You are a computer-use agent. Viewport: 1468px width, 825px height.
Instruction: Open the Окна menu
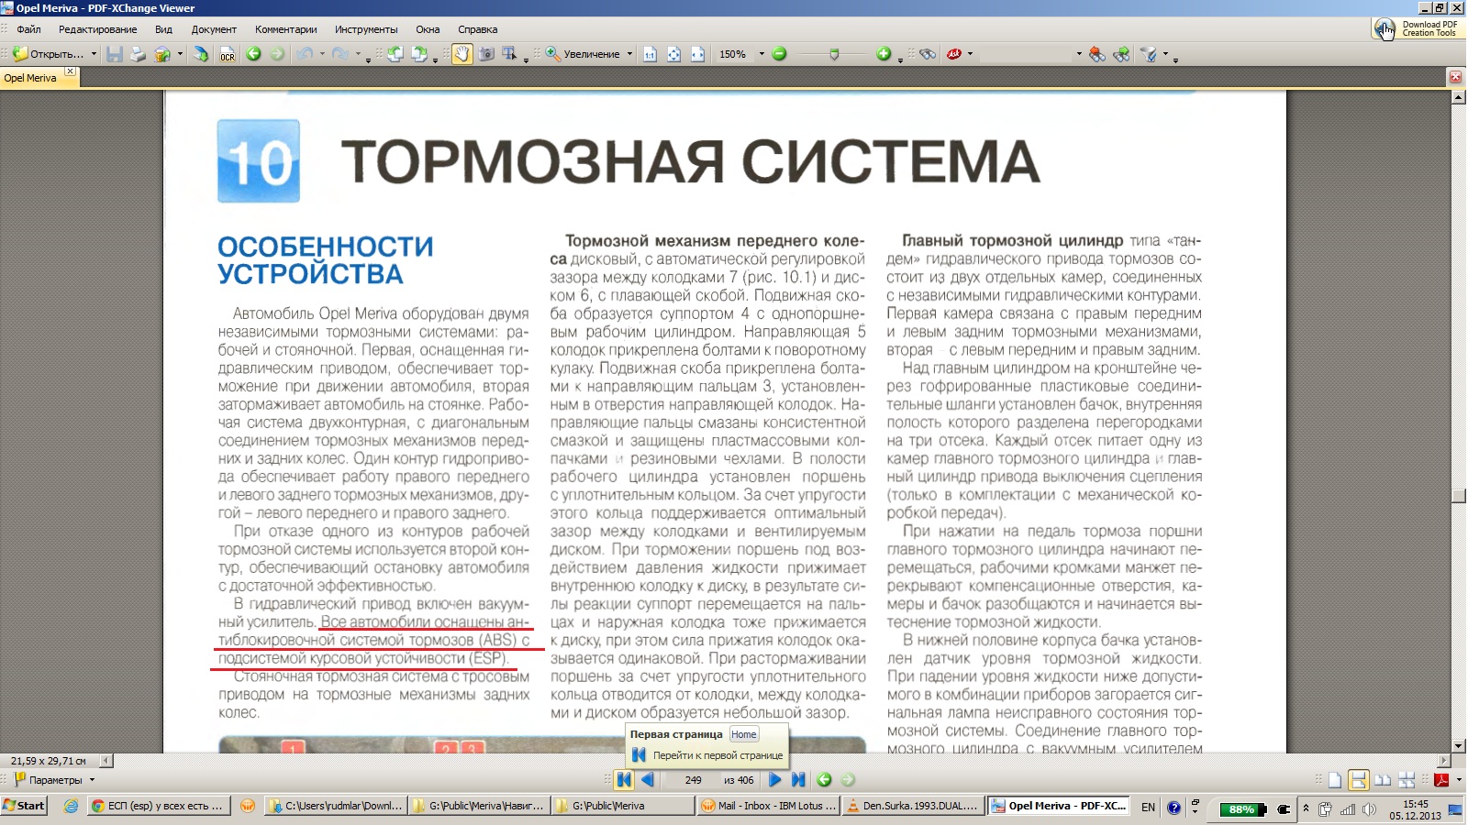(428, 29)
